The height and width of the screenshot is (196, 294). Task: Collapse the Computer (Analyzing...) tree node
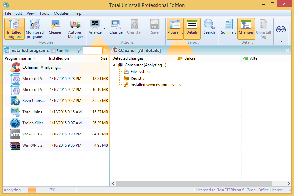point(114,65)
